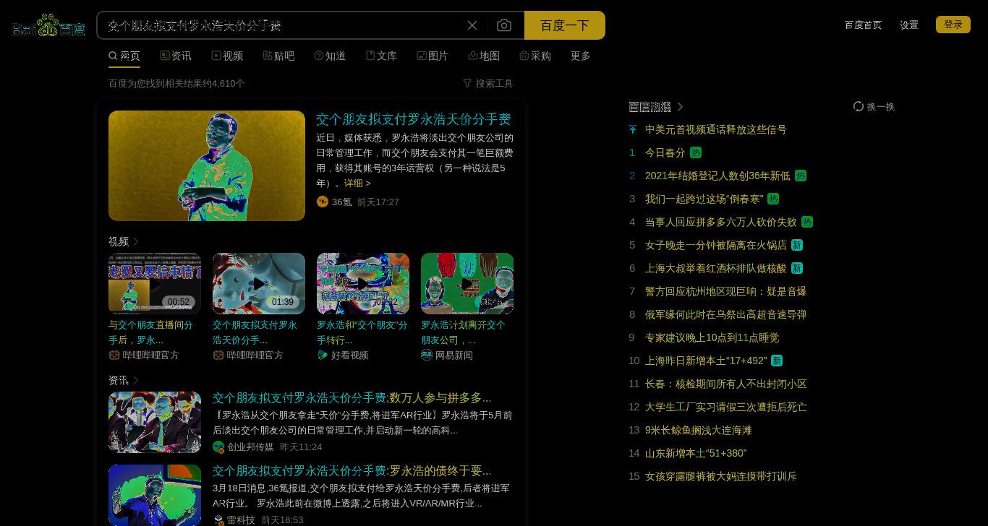Click the 36氪 source icon
The height and width of the screenshot is (526, 988).
[x=323, y=202]
